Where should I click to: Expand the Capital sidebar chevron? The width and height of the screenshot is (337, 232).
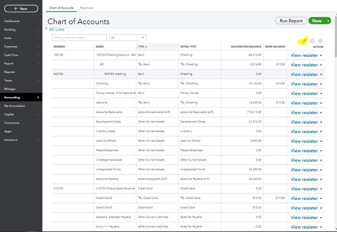click(x=38, y=114)
